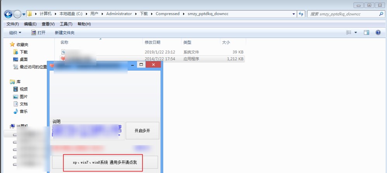Open the 文件(F) menu
This screenshot has height=173, width=387.
pos(12,24)
